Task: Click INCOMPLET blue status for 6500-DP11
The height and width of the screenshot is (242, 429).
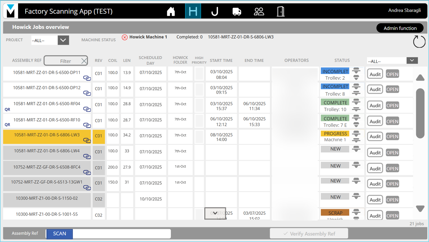Action: tap(335, 71)
